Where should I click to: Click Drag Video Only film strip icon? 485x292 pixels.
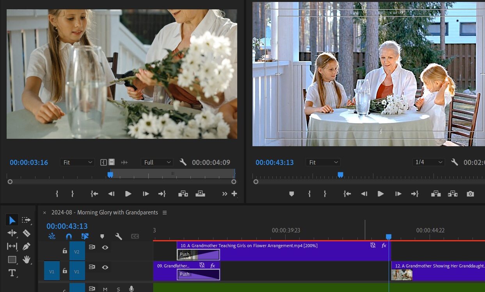pyautogui.click(x=112, y=162)
